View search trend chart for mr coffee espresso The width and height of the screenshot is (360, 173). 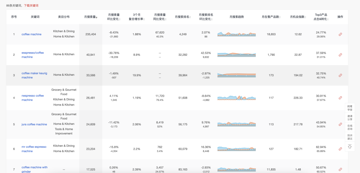click(236, 149)
